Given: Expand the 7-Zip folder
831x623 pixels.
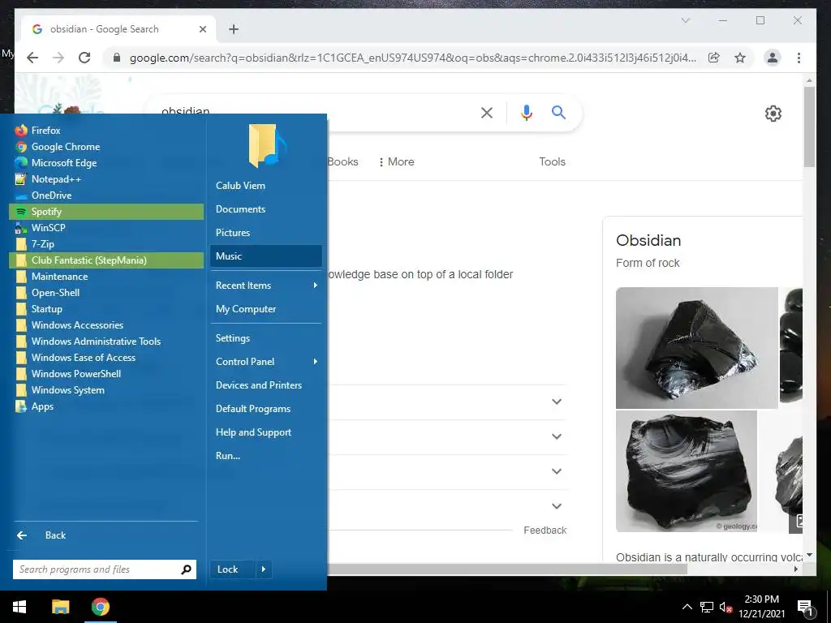Looking at the screenshot, I should (106, 244).
